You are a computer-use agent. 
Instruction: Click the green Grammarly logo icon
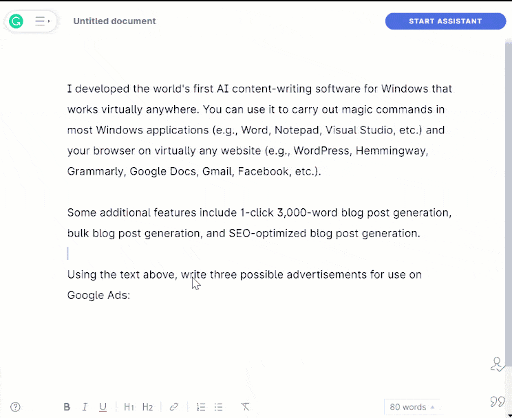tap(16, 21)
